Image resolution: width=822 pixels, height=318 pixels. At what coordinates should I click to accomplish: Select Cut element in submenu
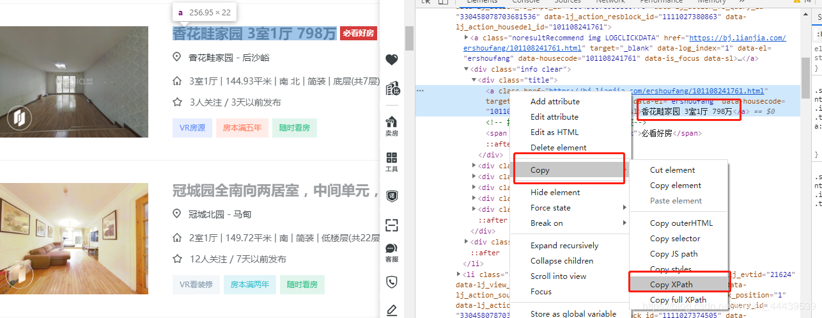pos(672,170)
